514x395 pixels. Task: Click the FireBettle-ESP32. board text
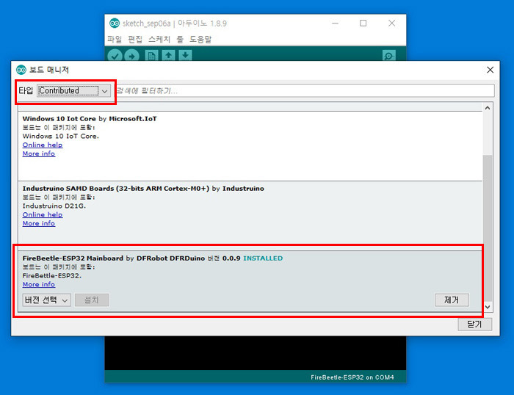[52, 275]
